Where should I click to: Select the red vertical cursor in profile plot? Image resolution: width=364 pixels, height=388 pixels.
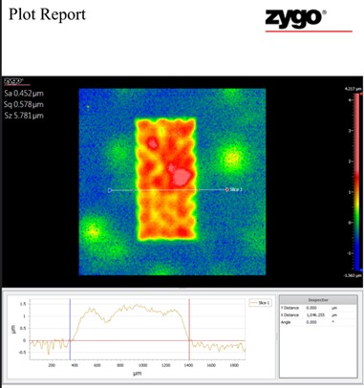click(x=189, y=330)
